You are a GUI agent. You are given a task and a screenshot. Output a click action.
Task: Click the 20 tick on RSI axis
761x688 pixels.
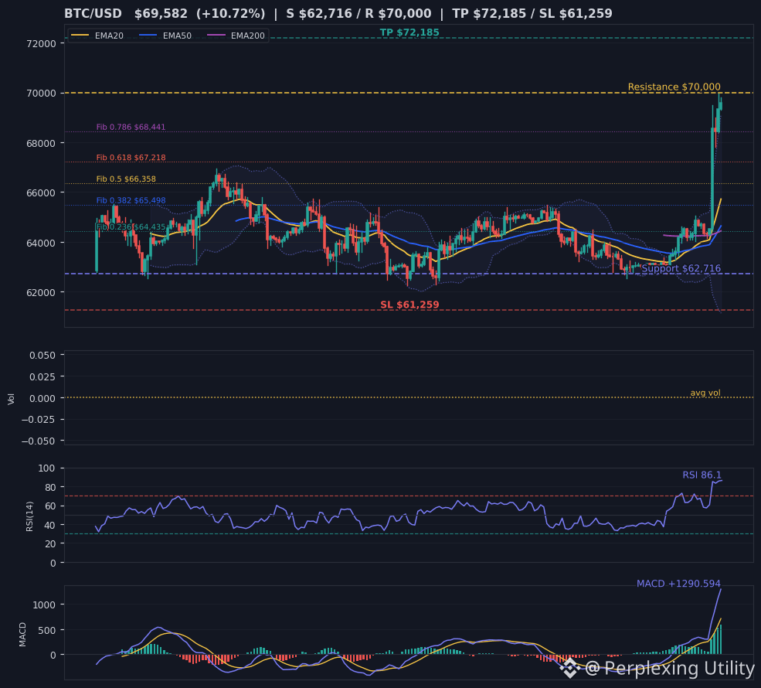(x=49, y=544)
